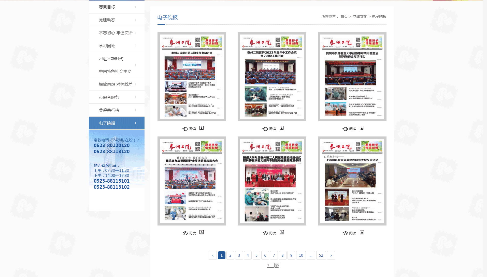487x277 pixels.
Task: Open the 党建动态 sidebar menu item
Action: [x=107, y=20]
